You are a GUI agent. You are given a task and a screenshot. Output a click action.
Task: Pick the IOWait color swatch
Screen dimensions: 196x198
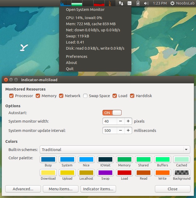105,159
